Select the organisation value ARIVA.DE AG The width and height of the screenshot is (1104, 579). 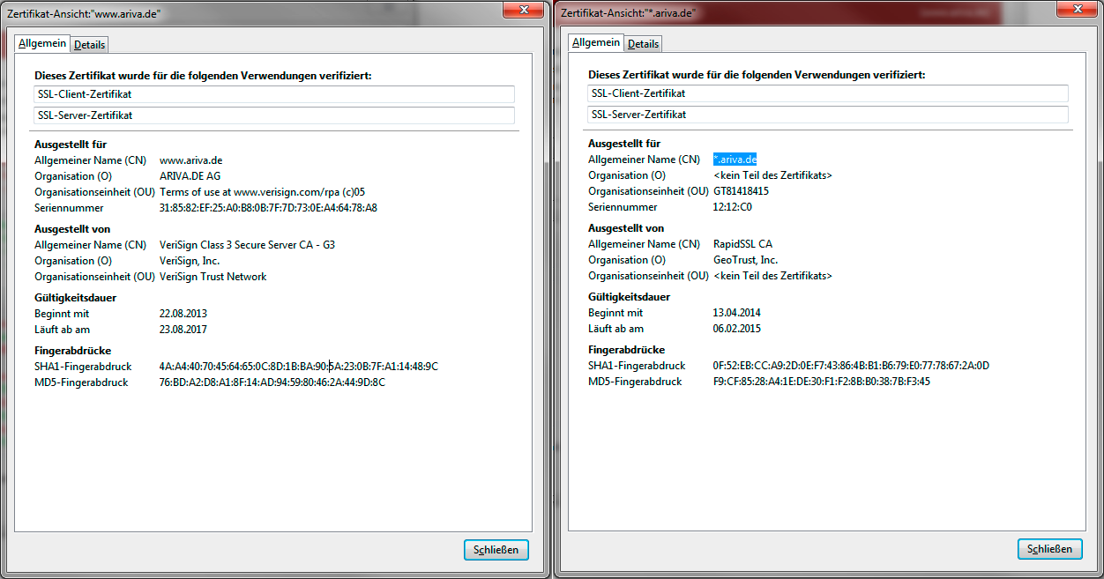tap(190, 176)
